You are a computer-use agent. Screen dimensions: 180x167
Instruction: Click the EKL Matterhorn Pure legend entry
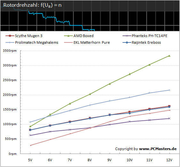pyautogui.click(x=87, y=42)
